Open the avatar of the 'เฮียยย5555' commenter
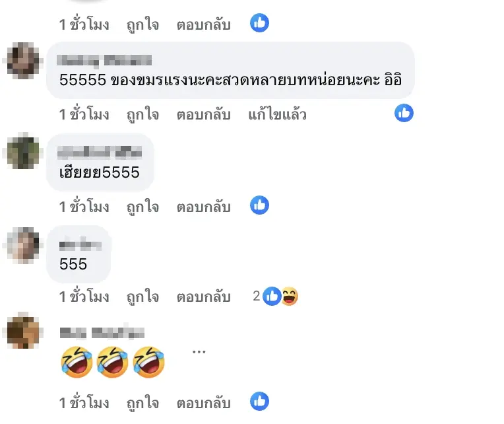504x424 pixels. [x=23, y=152]
